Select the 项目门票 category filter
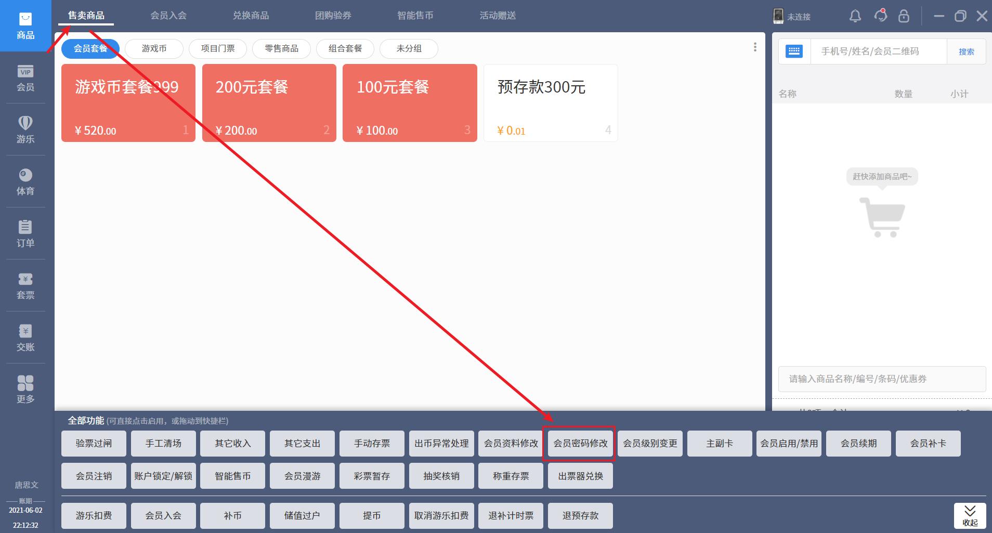The width and height of the screenshot is (992, 533). (x=218, y=49)
